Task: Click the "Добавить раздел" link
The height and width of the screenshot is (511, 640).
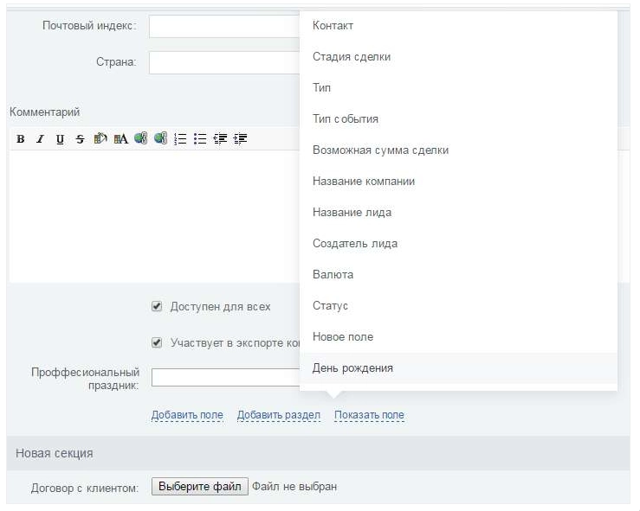Action: tap(279, 416)
